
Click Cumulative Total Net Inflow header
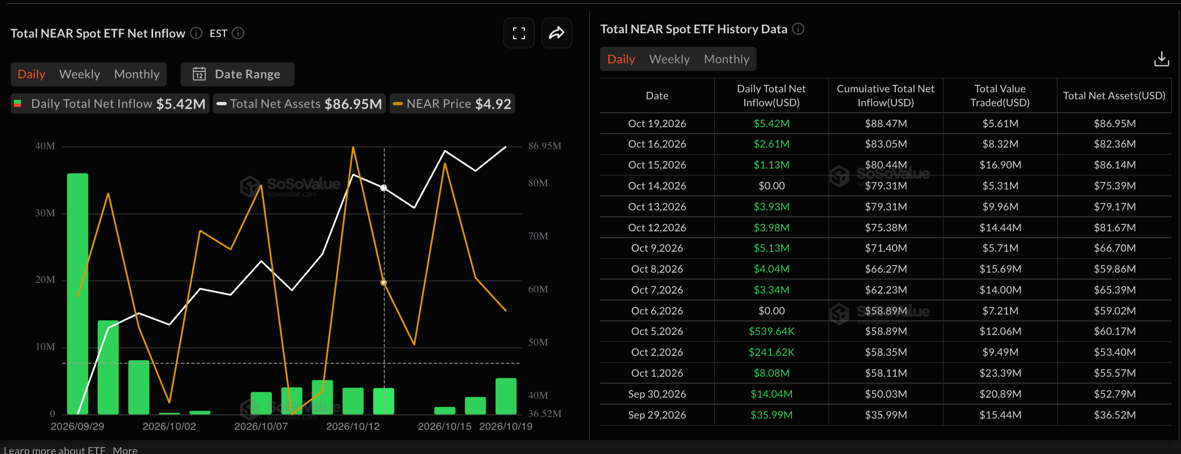tap(885, 96)
